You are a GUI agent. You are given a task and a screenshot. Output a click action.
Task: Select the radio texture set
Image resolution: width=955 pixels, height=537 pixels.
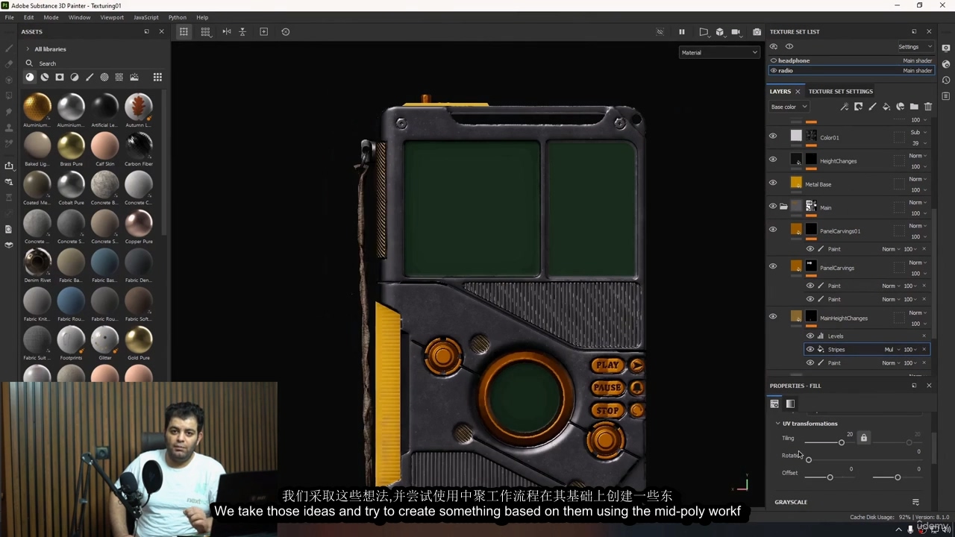pyautogui.click(x=851, y=70)
